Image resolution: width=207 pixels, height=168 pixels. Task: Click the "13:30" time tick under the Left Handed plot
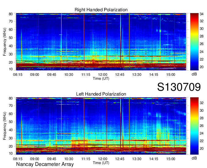[x=137, y=159]
